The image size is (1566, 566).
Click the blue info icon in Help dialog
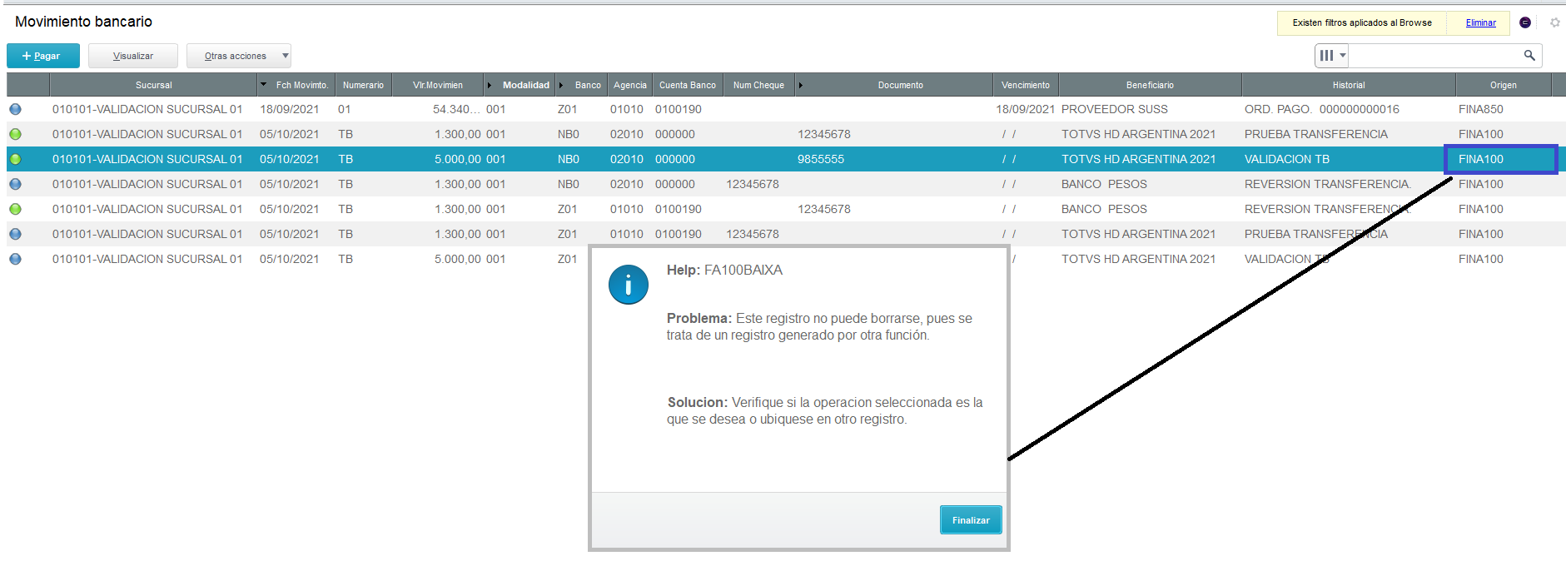(629, 285)
